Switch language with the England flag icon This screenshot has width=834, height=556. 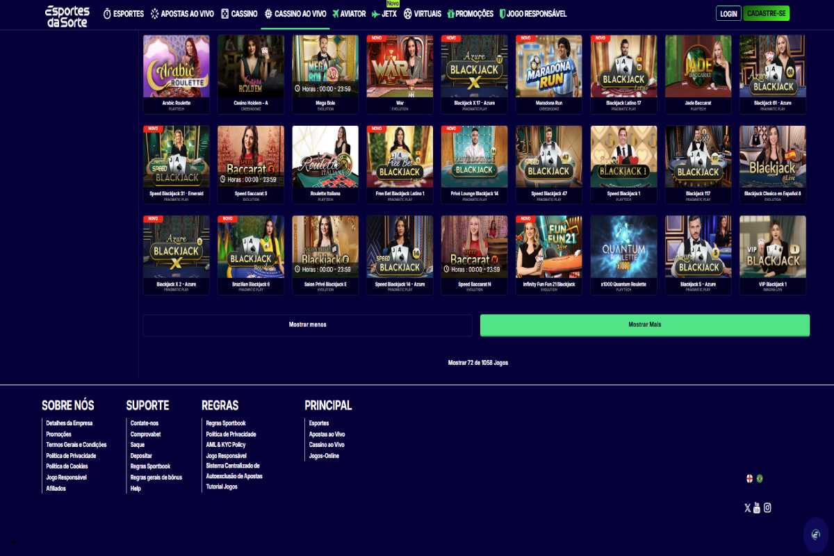pos(749,478)
